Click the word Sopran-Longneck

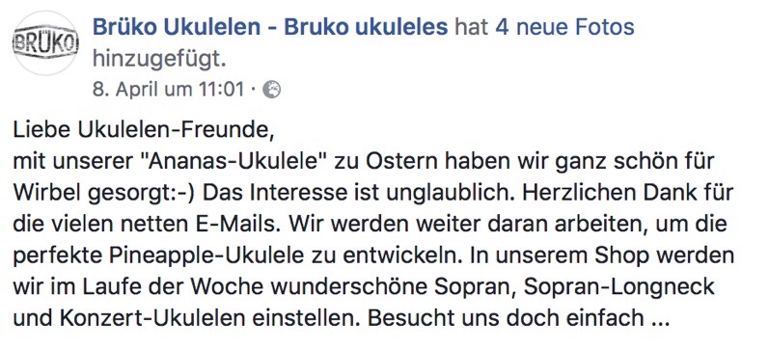[x=618, y=287]
